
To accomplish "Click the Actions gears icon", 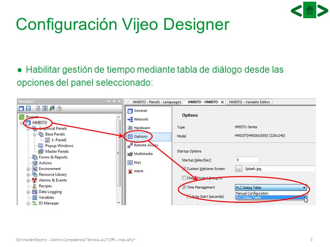I will point(35,163).
